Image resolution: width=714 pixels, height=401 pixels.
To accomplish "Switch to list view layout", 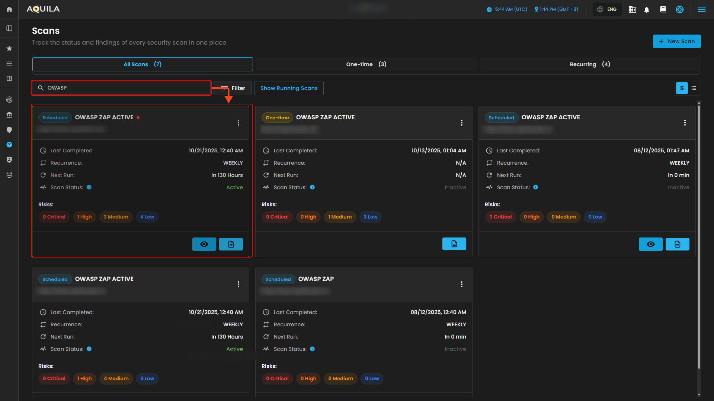I will pyautogui.click(x=694, y=88).
